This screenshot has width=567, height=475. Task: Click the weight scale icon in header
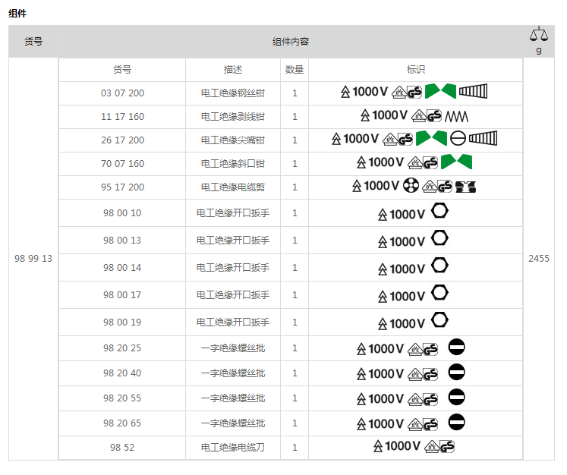pyautogui.click(x=538, y=35)
